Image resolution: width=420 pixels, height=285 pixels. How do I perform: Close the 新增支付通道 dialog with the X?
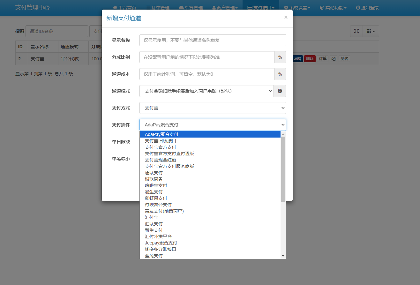click(286, 17)
